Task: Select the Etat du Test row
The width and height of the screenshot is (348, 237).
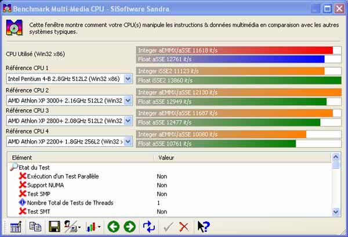Action: point(170,168)
